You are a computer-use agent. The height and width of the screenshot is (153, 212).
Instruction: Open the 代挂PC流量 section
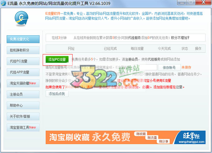(23, 61)
